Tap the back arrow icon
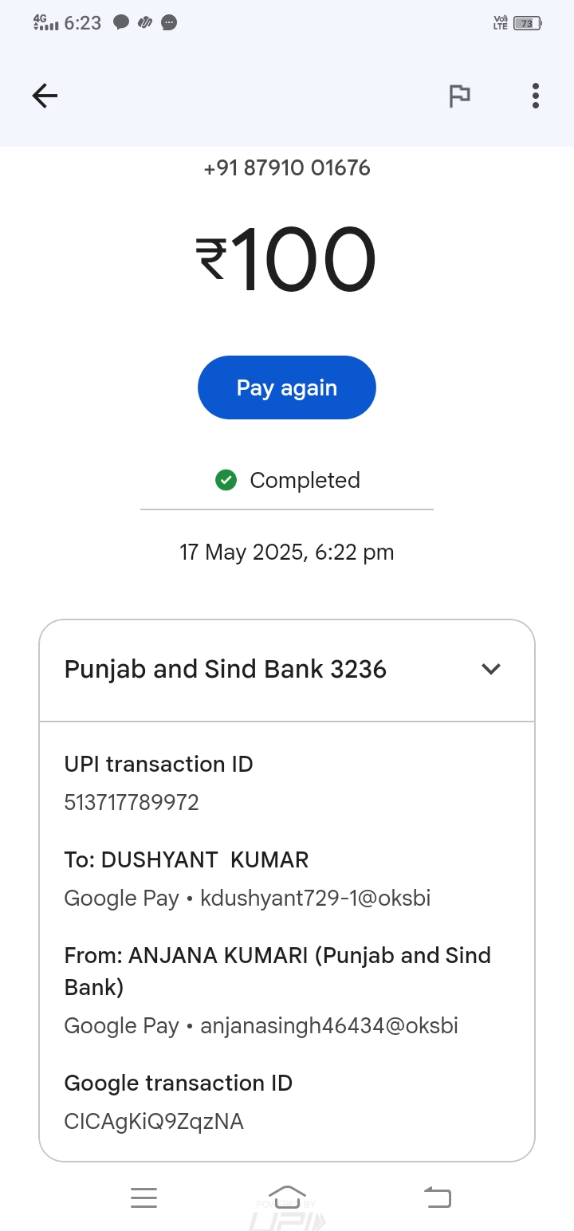 (45, 96)
